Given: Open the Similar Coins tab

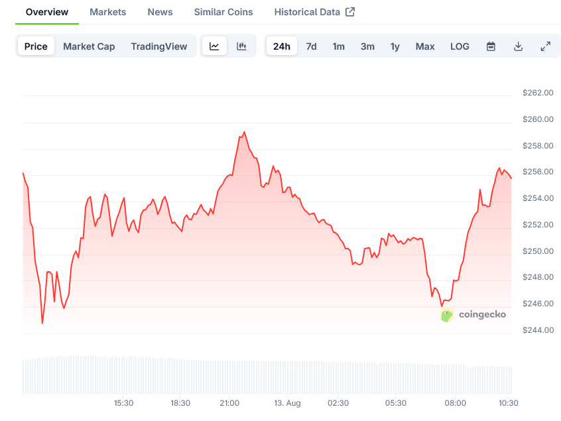Looking at the screenshot, I should (x=223, y=11).
